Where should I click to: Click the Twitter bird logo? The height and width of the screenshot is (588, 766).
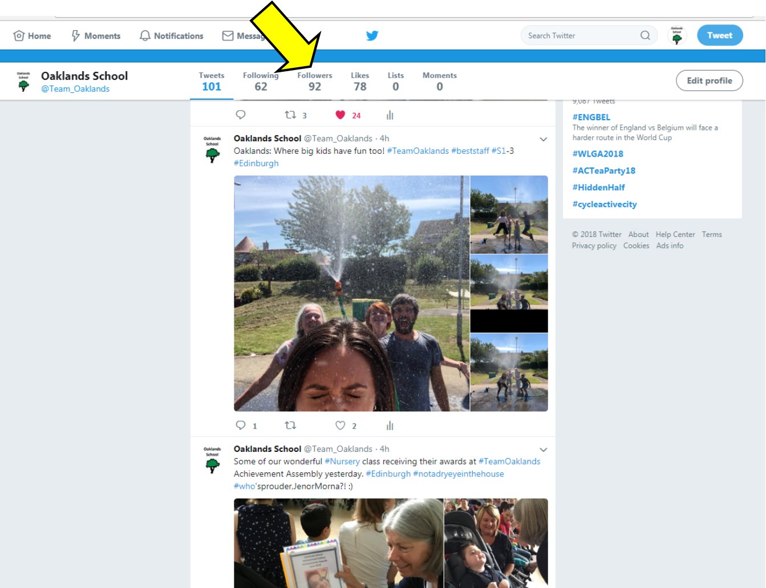click(x=372, y=35)
